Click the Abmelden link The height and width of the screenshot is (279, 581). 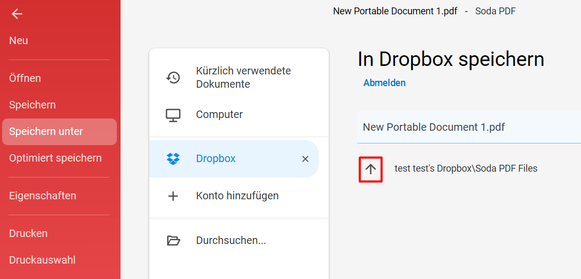pyautogui.click(x=385, y=83)
